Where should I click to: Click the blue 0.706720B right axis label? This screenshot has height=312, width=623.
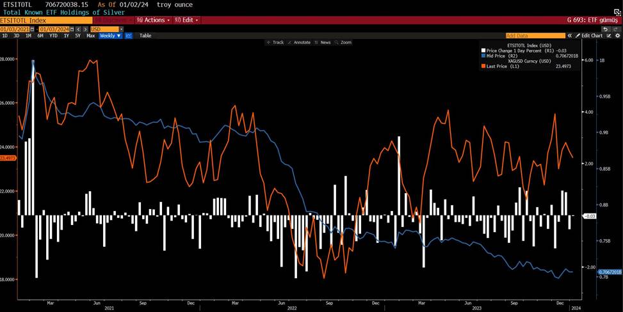click(x=610, y=272)
